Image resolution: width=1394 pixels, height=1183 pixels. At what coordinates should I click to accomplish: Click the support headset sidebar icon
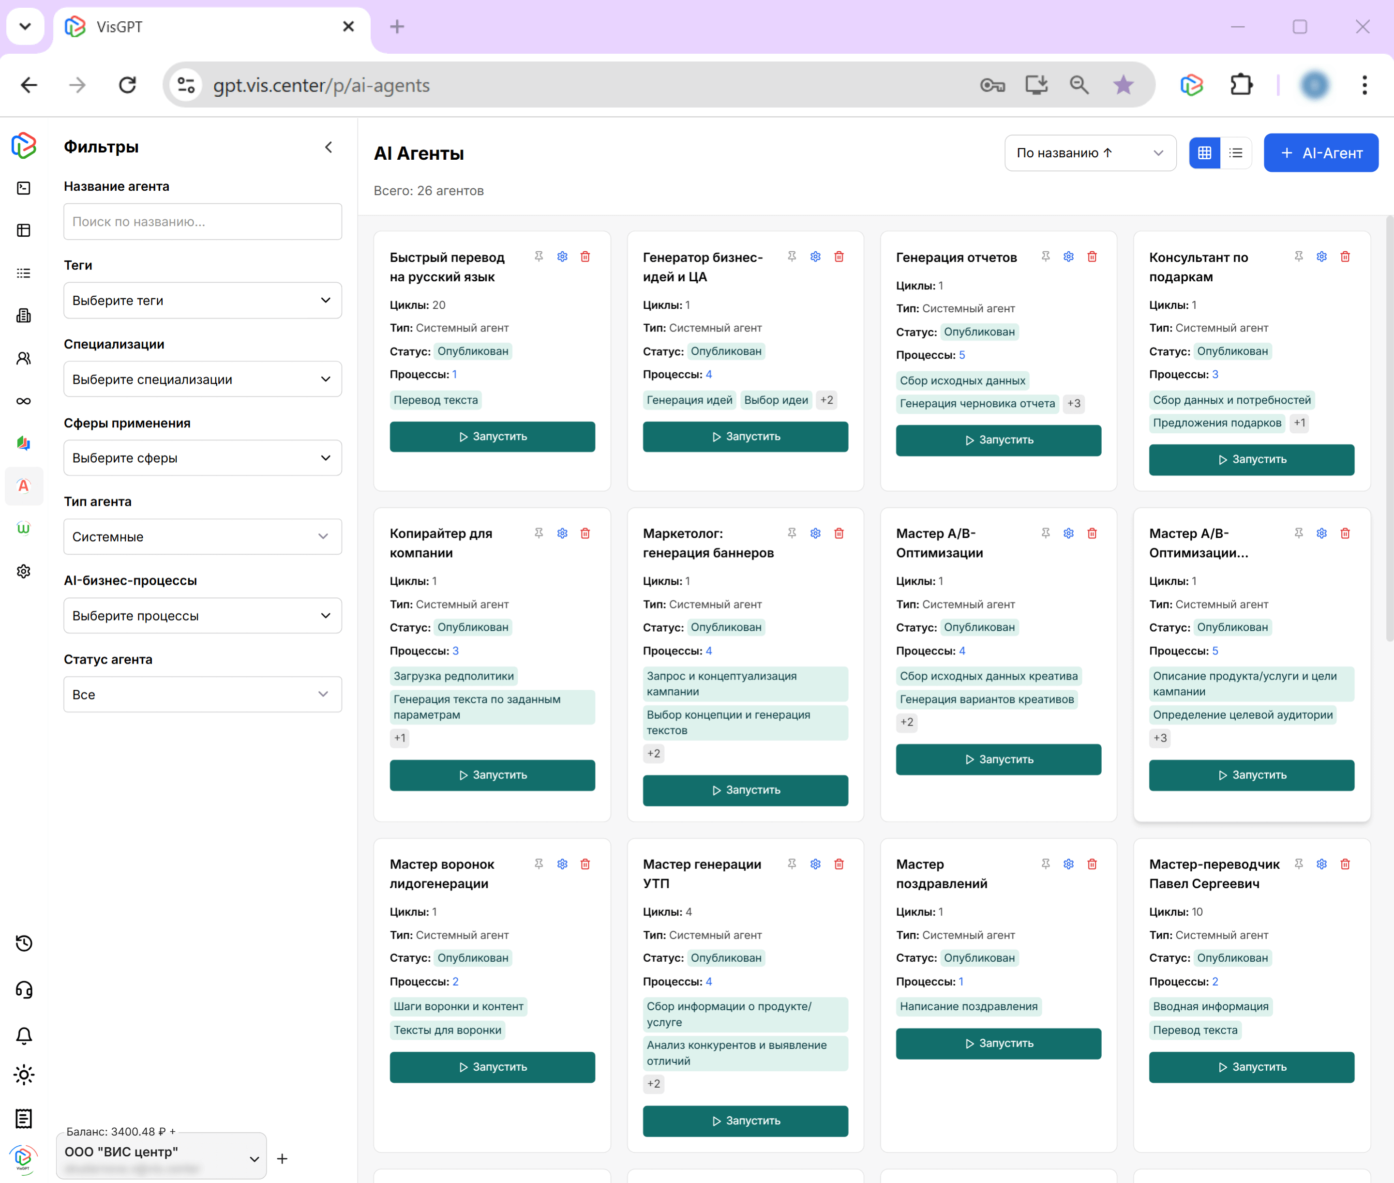(24, 989)
